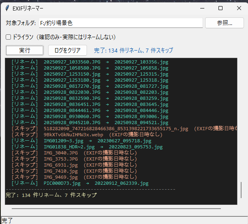Click log line 20250927_1253150.jpg
The width and height of the screenshot is (248, 224).
pos(90,74)
